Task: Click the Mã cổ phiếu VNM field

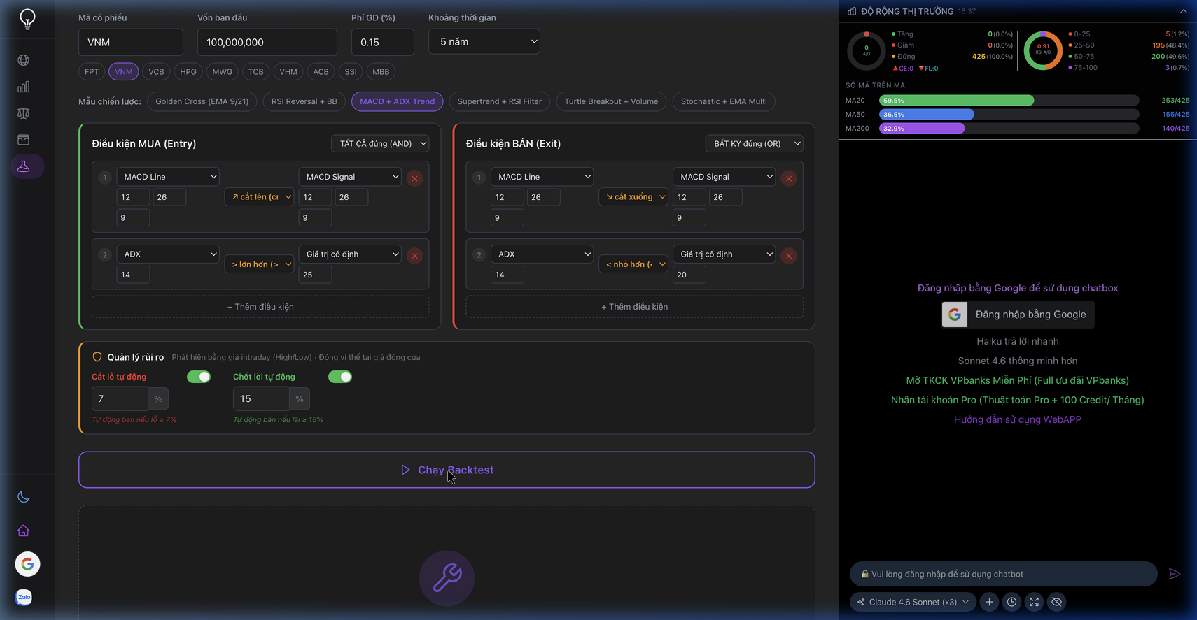Action: [131, 42]
